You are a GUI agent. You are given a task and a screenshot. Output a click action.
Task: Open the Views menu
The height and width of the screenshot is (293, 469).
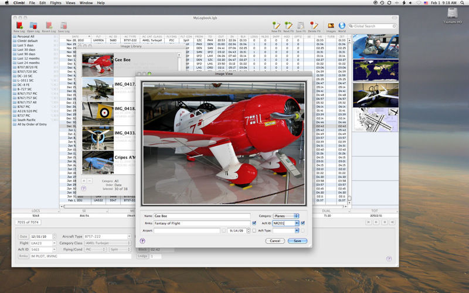click(70, 3)
